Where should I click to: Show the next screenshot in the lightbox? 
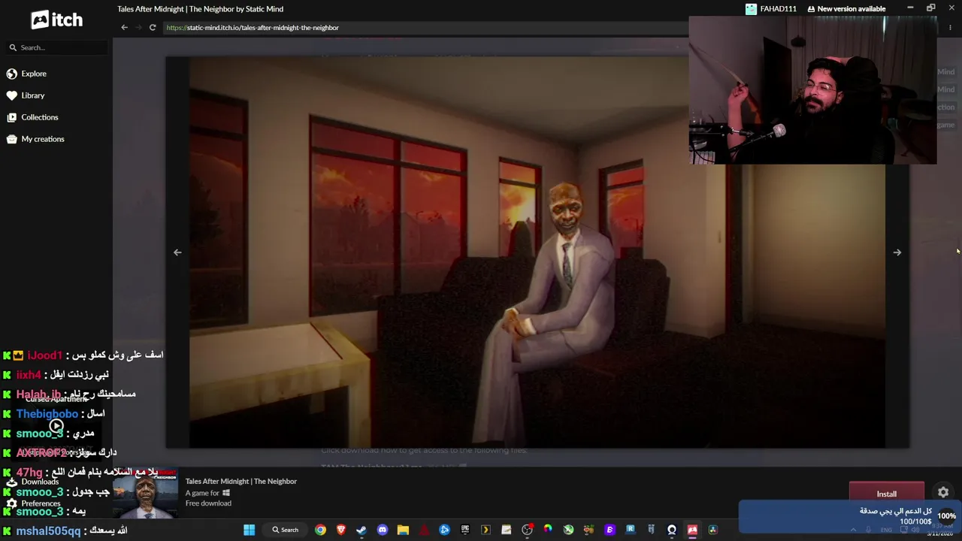click(x=897, y=252)
